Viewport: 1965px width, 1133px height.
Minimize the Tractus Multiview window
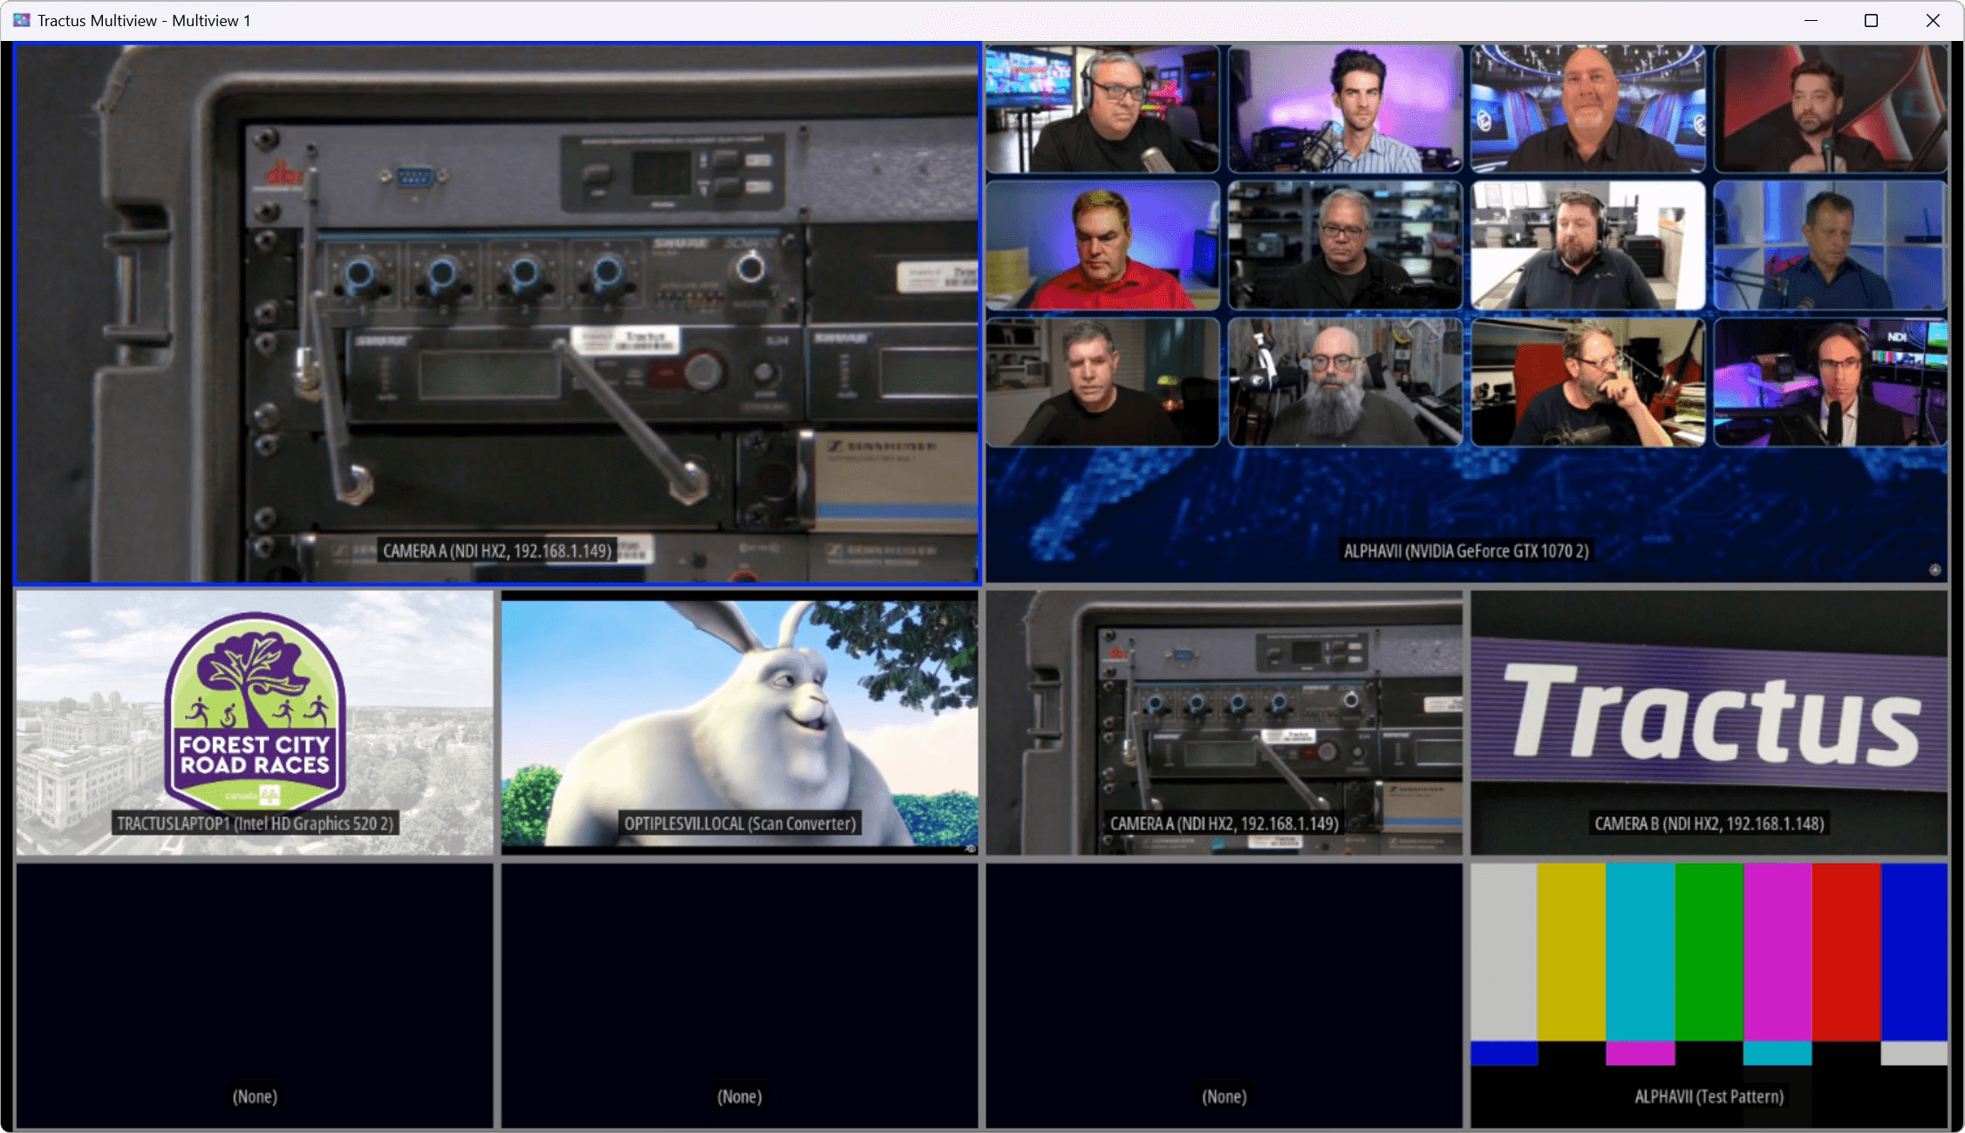pos(1811,20)
